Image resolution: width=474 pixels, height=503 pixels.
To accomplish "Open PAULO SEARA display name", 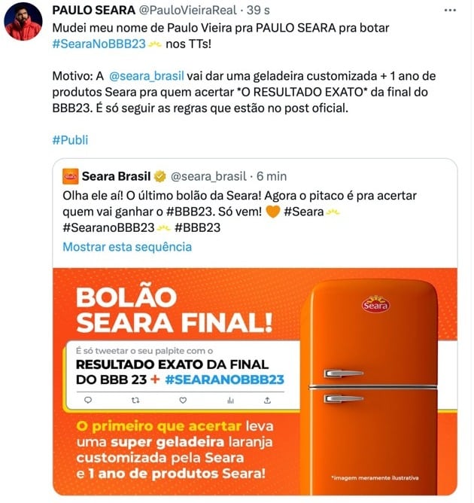I will coord(94,11).
